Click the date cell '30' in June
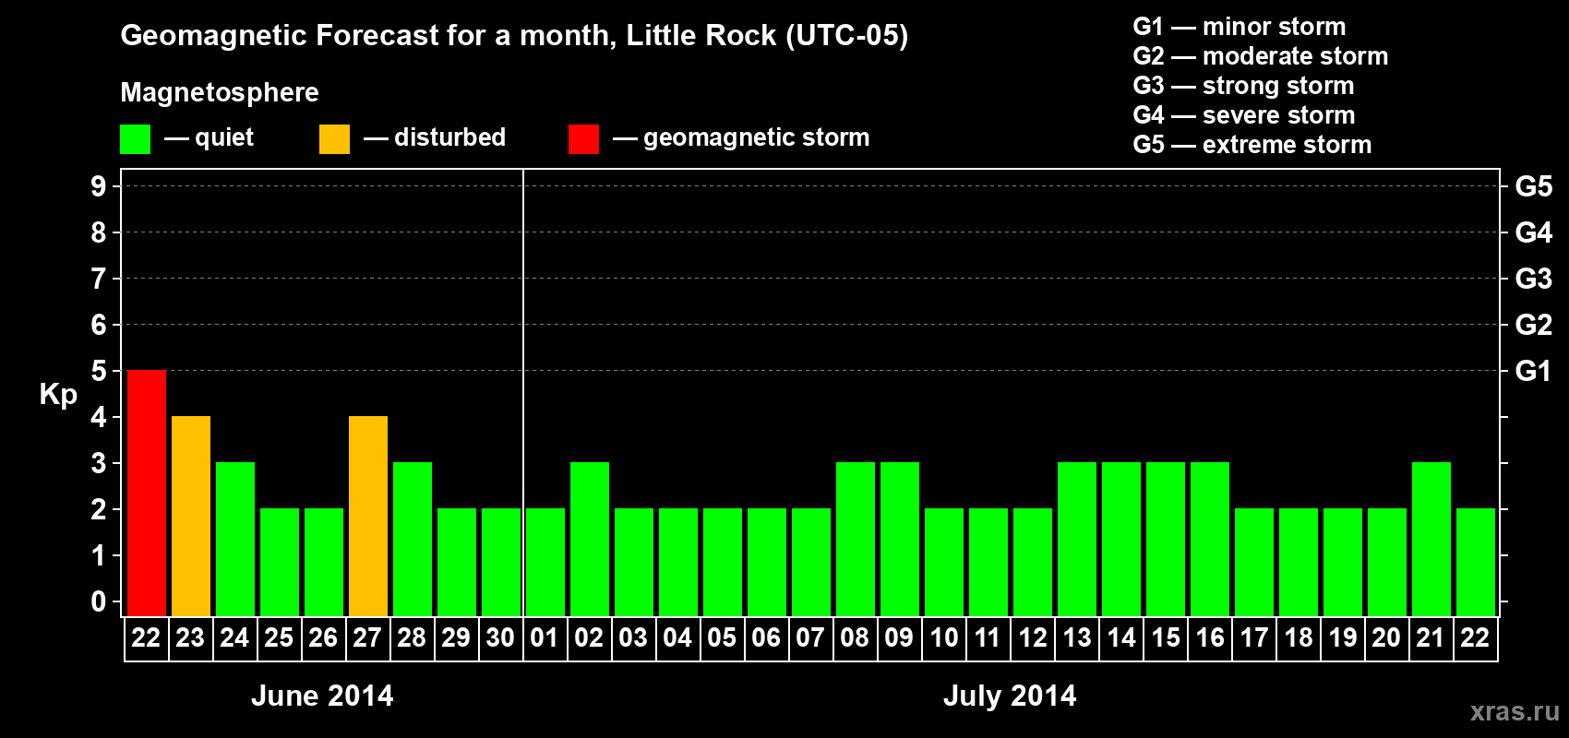Image resolution: width=1569 pixels, height=738 pixels. point(501,638)
